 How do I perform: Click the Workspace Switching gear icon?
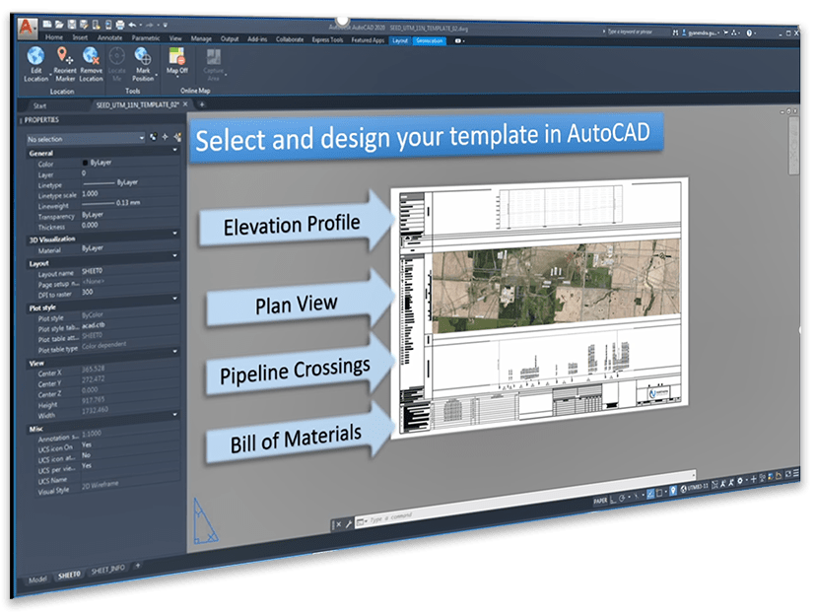(x=739, y=481)
